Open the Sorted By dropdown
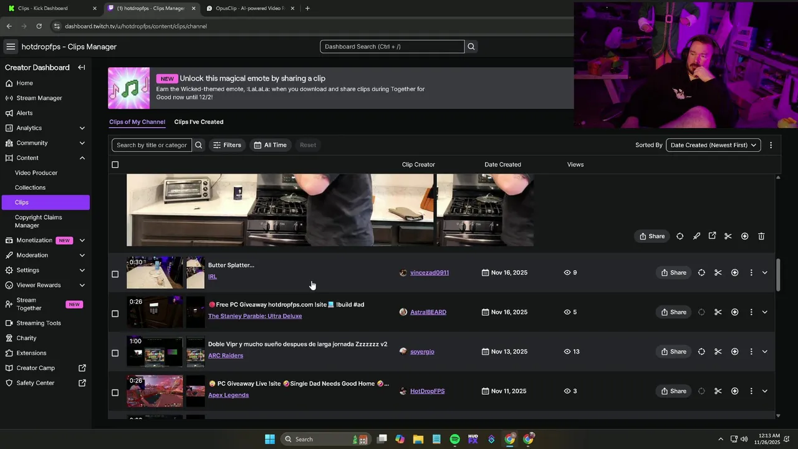The image size is (798, 449). (713, 145)
